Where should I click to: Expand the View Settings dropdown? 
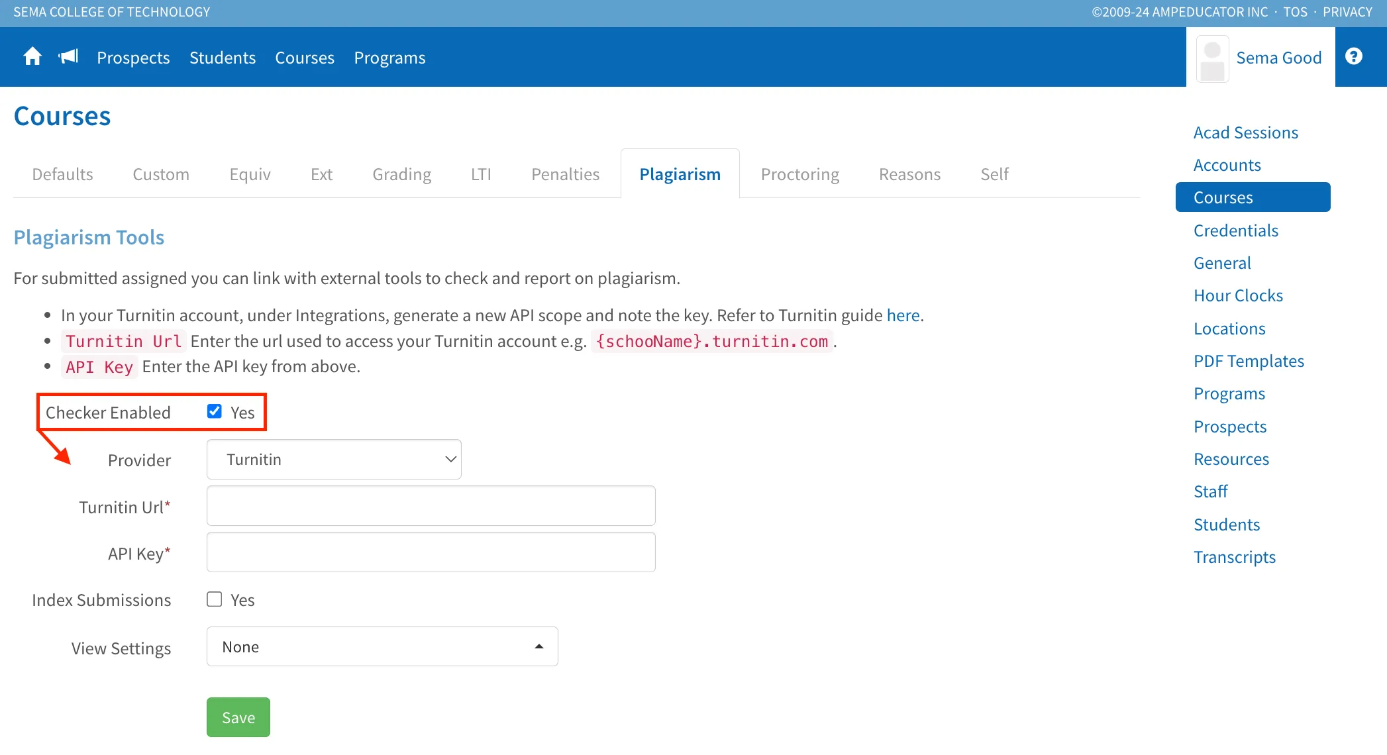tap(382, 647)
